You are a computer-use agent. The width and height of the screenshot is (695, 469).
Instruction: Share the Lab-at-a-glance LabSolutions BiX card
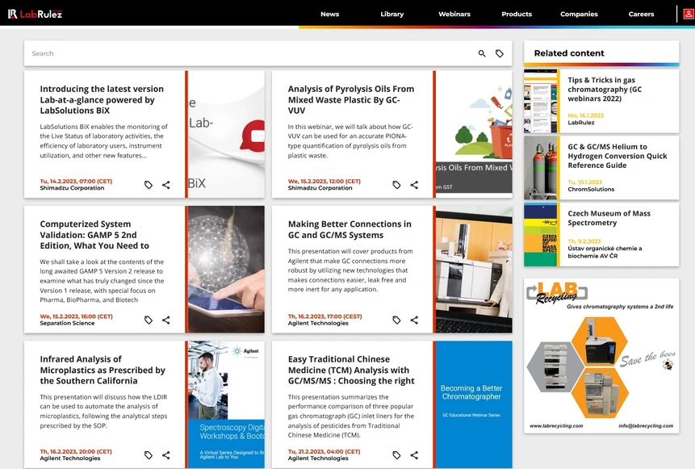click(x=165, y=185)
